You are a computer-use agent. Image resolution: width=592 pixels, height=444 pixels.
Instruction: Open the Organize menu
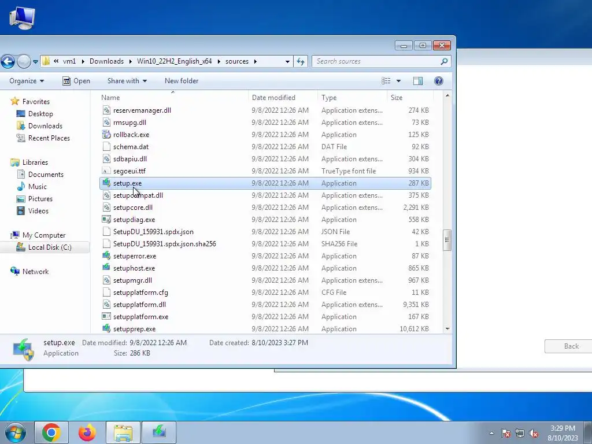[27, 81]
